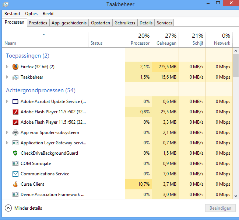This screenshot has height=220, width=239.
Task: Click the Taakbeheer process icon
Action: click(15, 77)
